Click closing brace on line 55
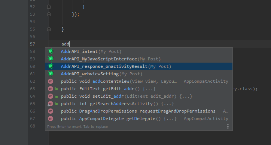The width and height of the screenshot is (271, 145). pyautogui.click(x=63, y=29)
